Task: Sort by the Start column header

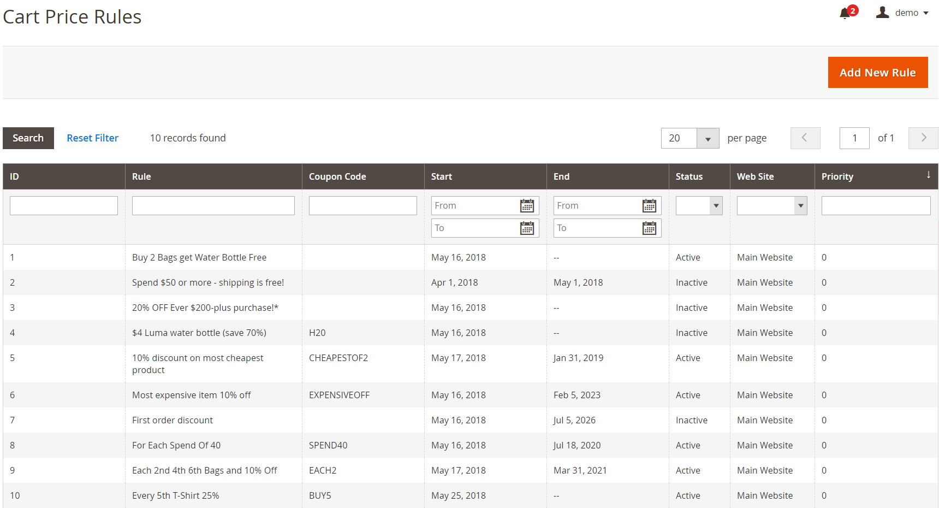Action: [485, 176]
